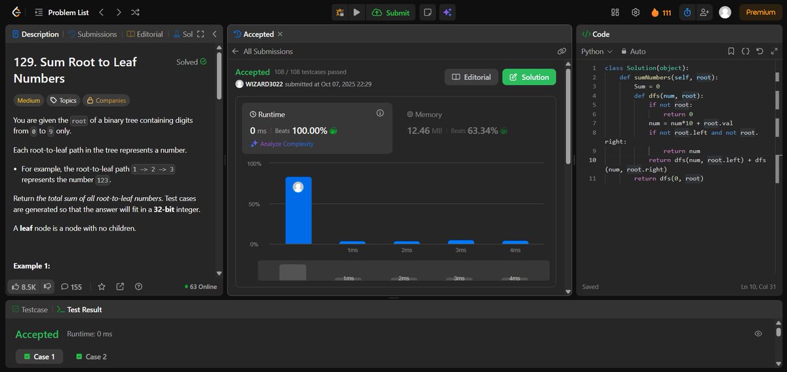Switch to the Description tab
The height and width of the screenshot is (372, 787).
point(35,34)
